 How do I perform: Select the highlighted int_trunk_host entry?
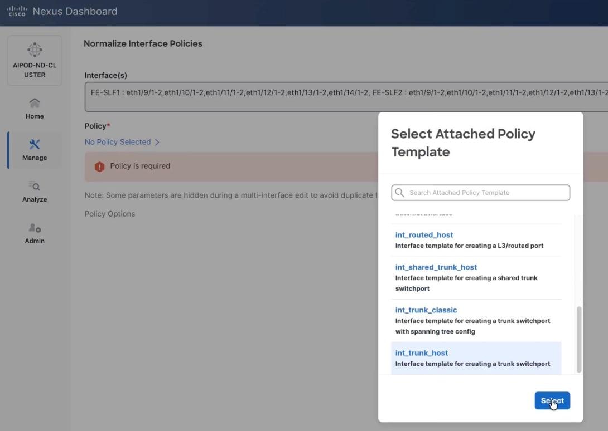(x=422, y=352)
